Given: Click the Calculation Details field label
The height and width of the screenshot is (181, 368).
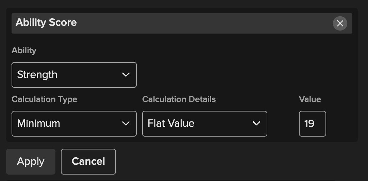Looking at the screenshot, I should 179,99.
